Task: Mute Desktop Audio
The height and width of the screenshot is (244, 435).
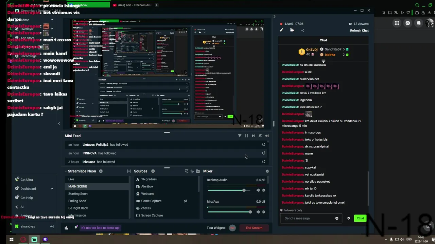Action: 258,190
